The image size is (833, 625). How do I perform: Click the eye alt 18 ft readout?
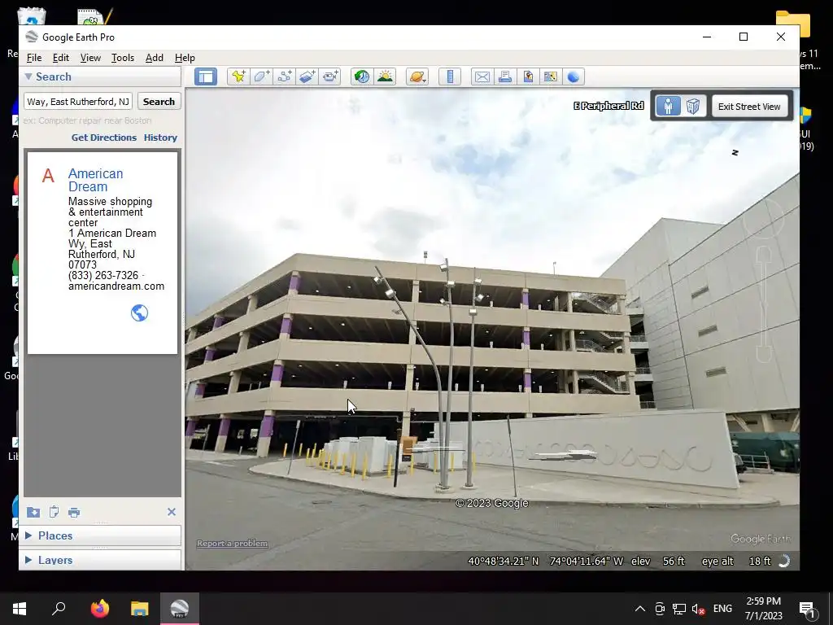[x=735, y=561]
